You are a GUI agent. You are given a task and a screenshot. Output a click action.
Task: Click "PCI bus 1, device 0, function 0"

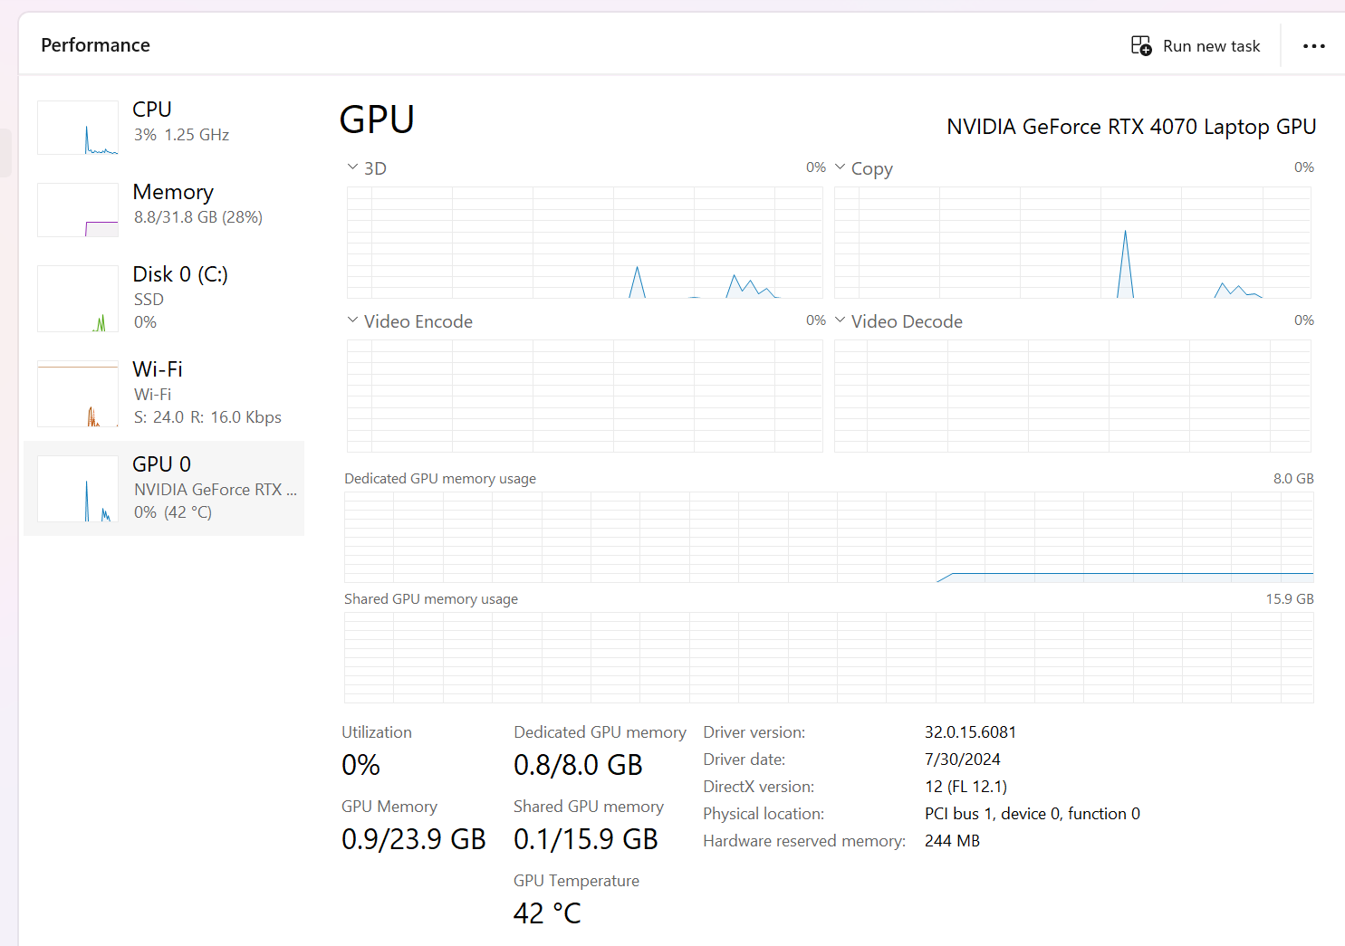1033,814
